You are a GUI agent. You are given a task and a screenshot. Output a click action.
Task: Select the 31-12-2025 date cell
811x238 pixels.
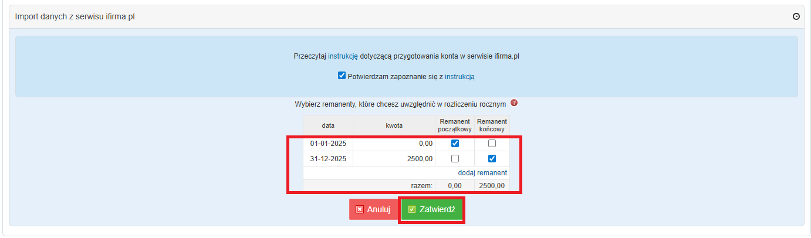pos(328,158)
